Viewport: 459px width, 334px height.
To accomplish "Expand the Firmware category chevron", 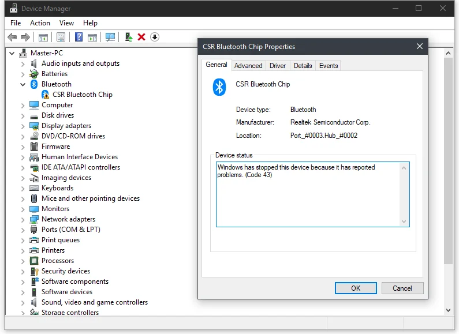I will point(23,147).
